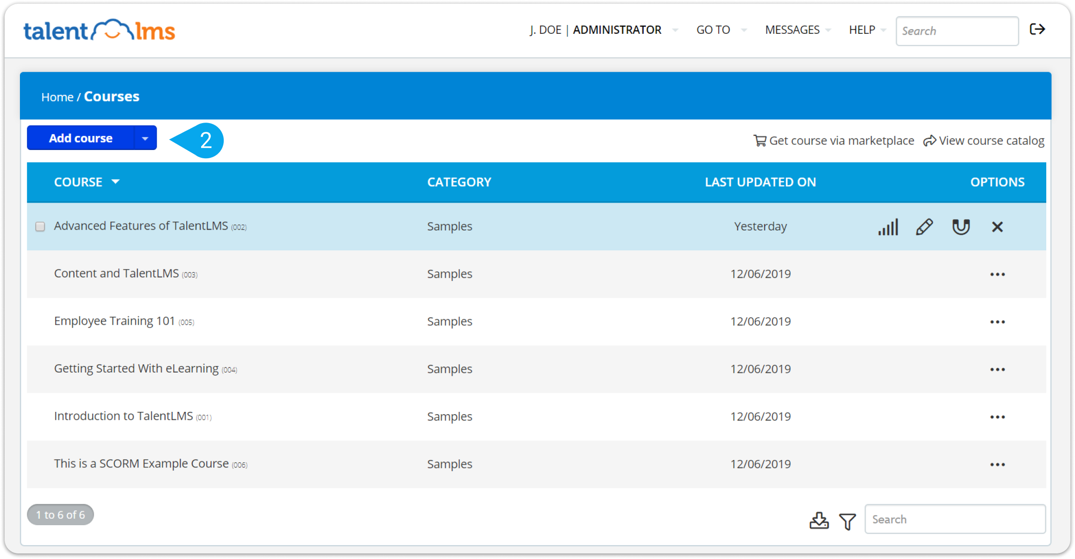Open options dots for Employee Training 101
The height and width of the screenshot is (559, 1075).
coord(997,322)
